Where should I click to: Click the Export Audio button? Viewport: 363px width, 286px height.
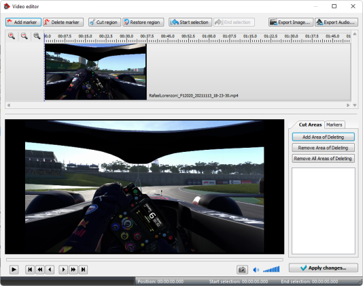pyautogui.click(x=336, y=22)
